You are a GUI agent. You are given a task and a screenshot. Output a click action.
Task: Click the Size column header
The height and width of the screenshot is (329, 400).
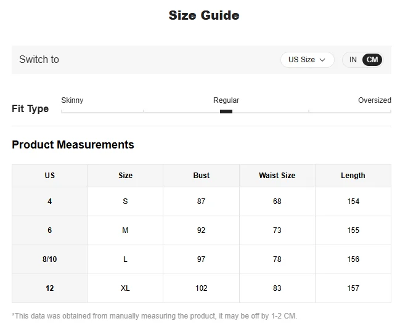click(125, 176)
